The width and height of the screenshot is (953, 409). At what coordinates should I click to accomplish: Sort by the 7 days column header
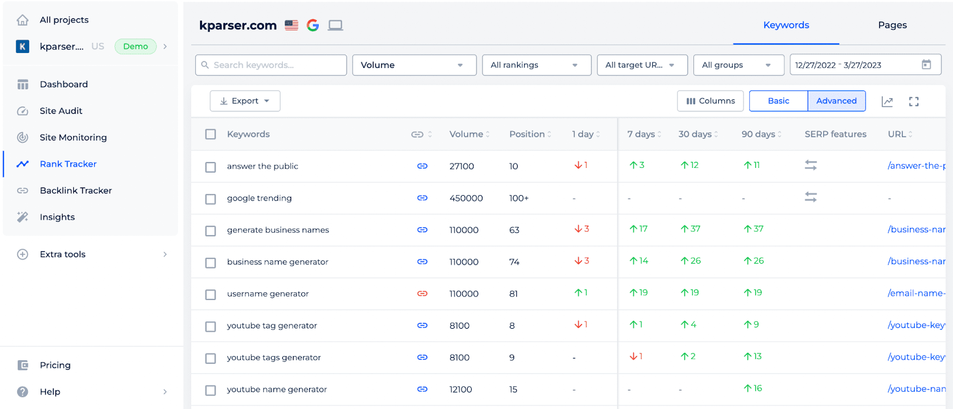[644, 134]
